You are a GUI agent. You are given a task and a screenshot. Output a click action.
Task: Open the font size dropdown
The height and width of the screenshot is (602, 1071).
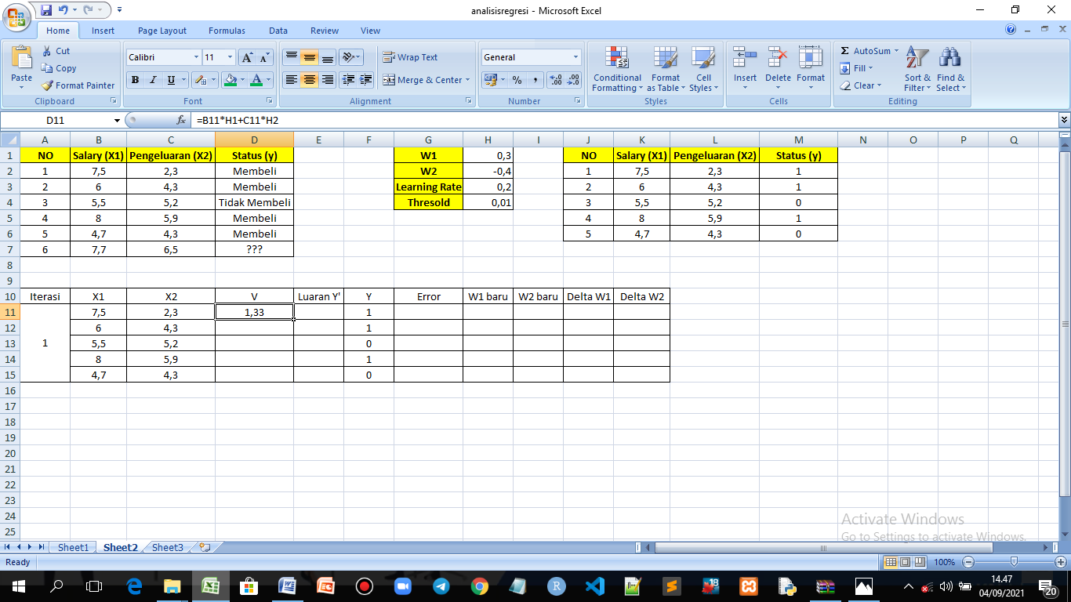(229, 56)
